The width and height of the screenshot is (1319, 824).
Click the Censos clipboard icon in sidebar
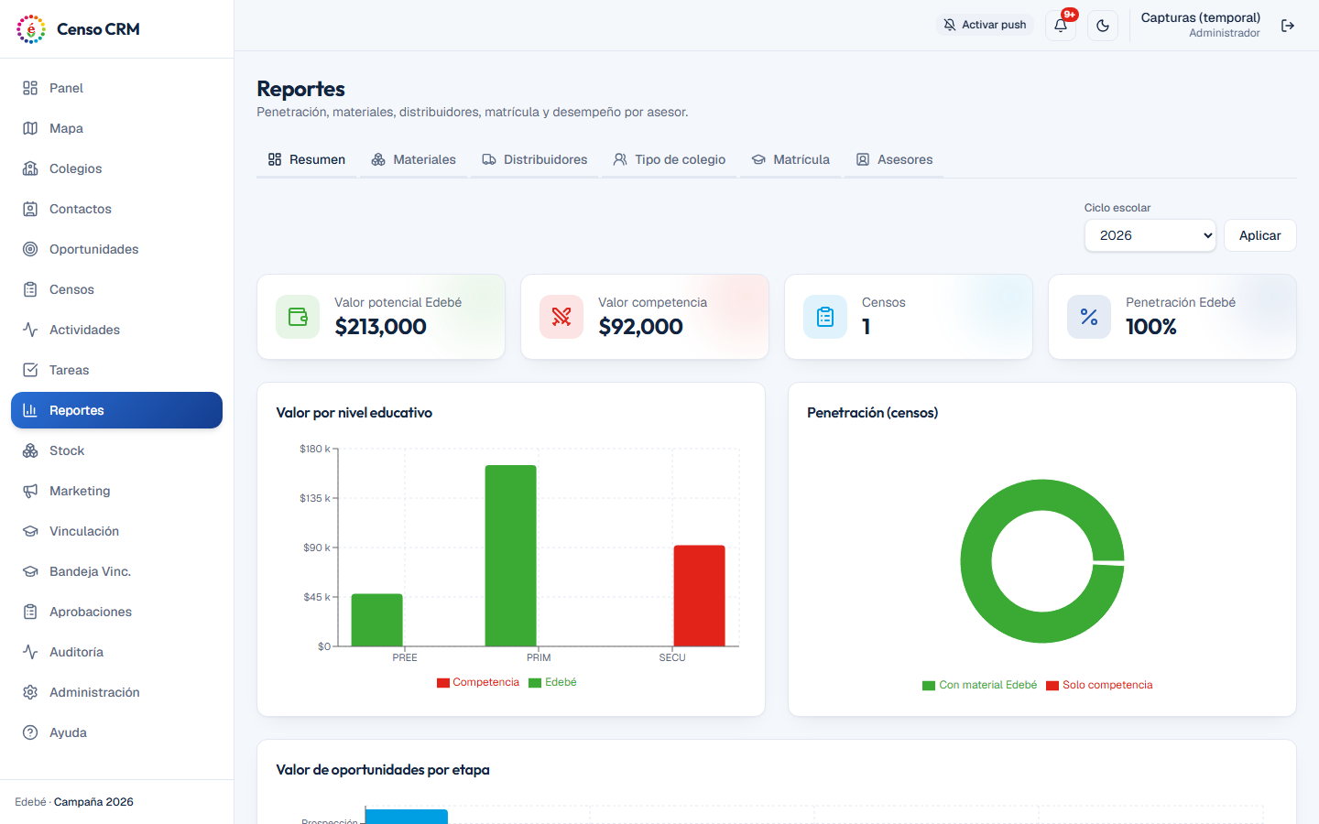pyautogui.click(x=30, y=289)
